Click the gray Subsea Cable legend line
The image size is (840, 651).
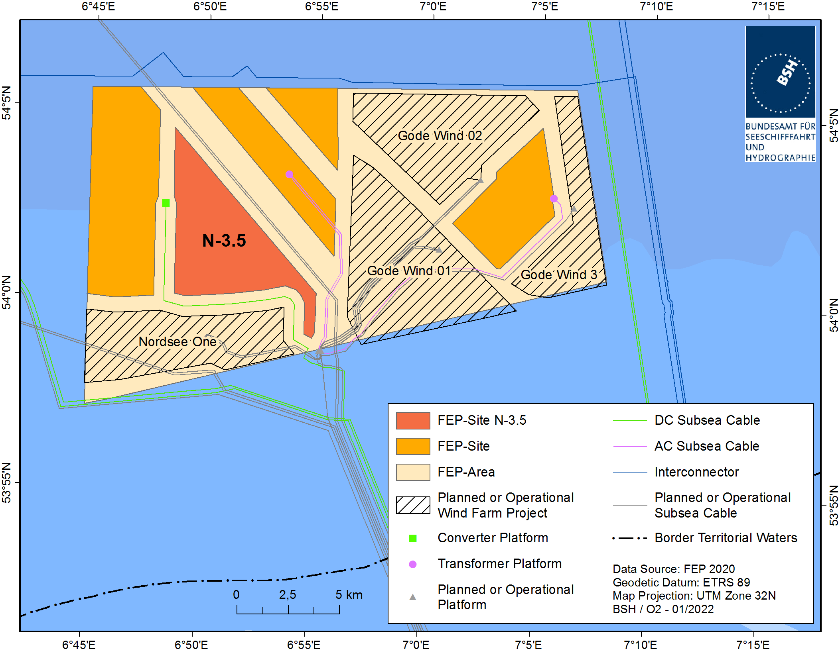point(630,505)
